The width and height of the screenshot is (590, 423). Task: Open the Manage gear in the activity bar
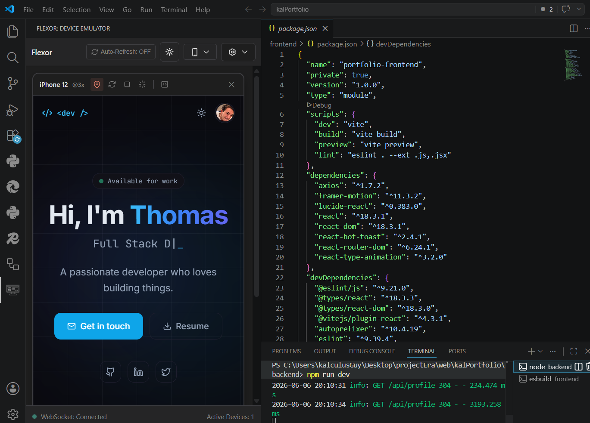(13, 414)
